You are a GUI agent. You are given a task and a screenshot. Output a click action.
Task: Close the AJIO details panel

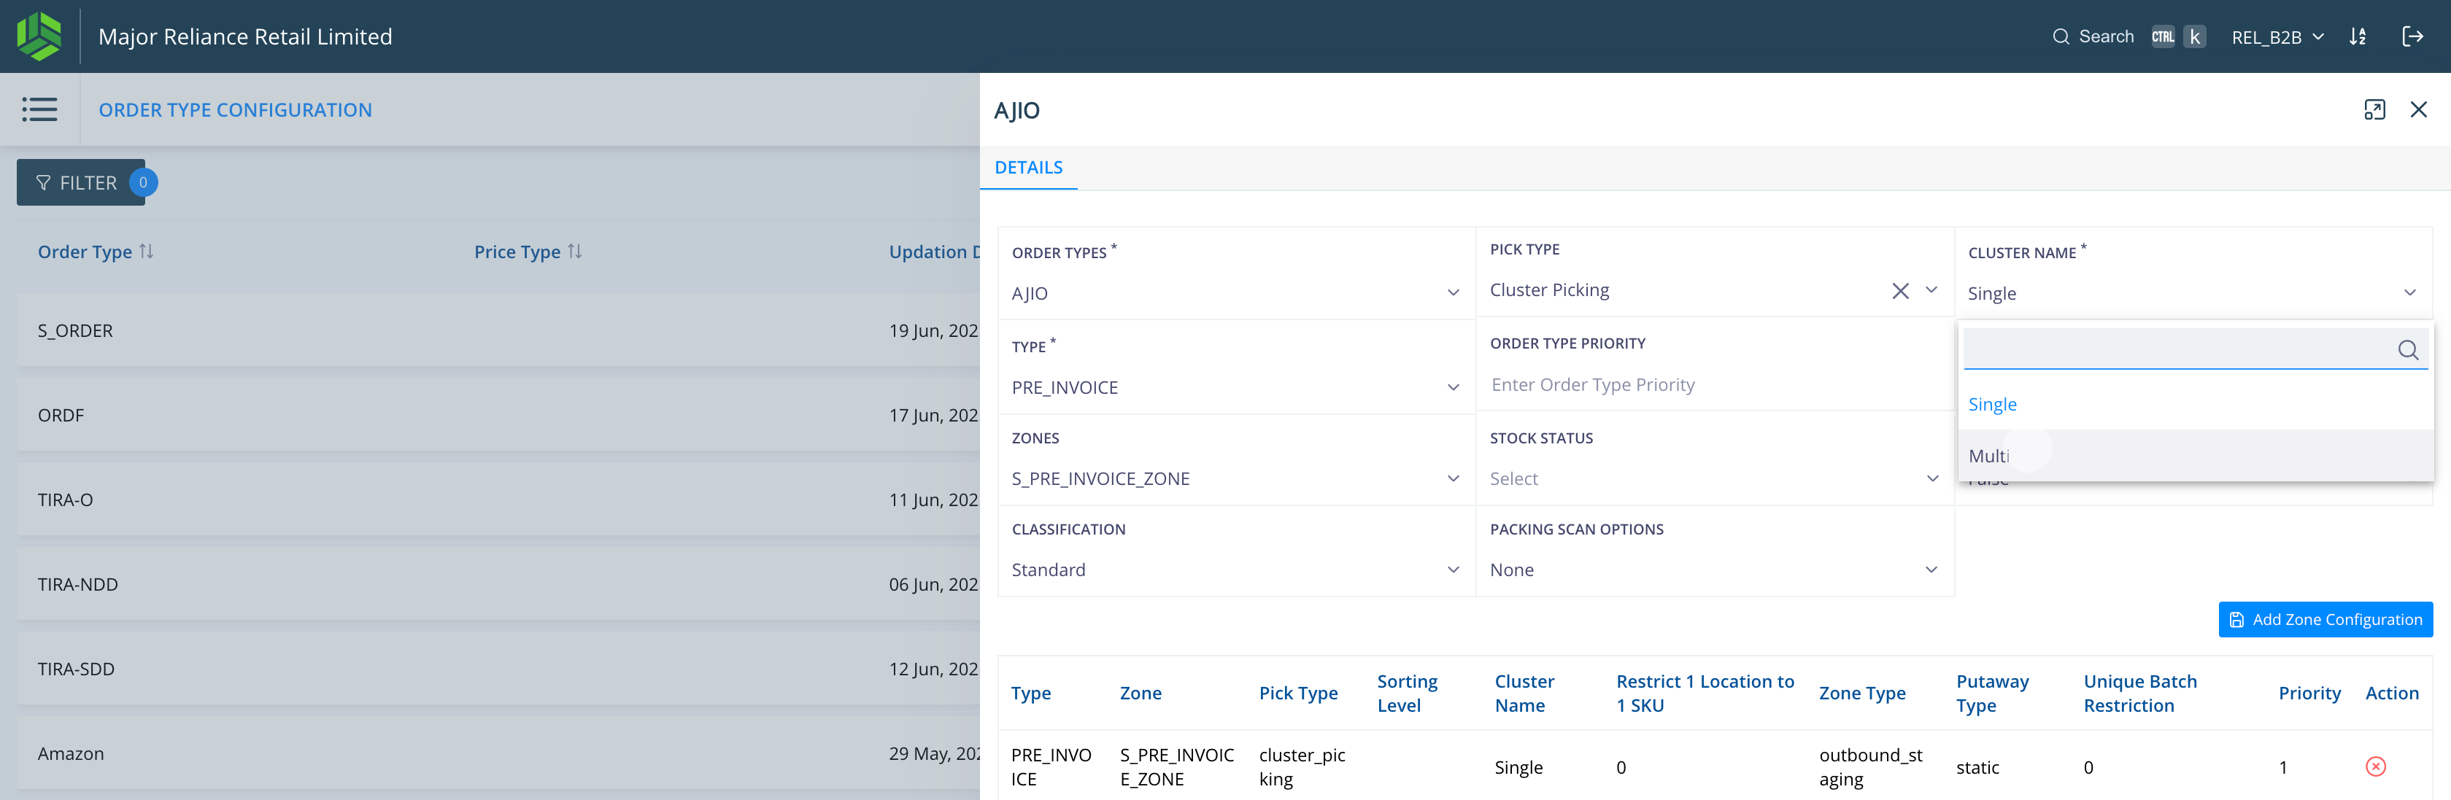coord(2417,109)
